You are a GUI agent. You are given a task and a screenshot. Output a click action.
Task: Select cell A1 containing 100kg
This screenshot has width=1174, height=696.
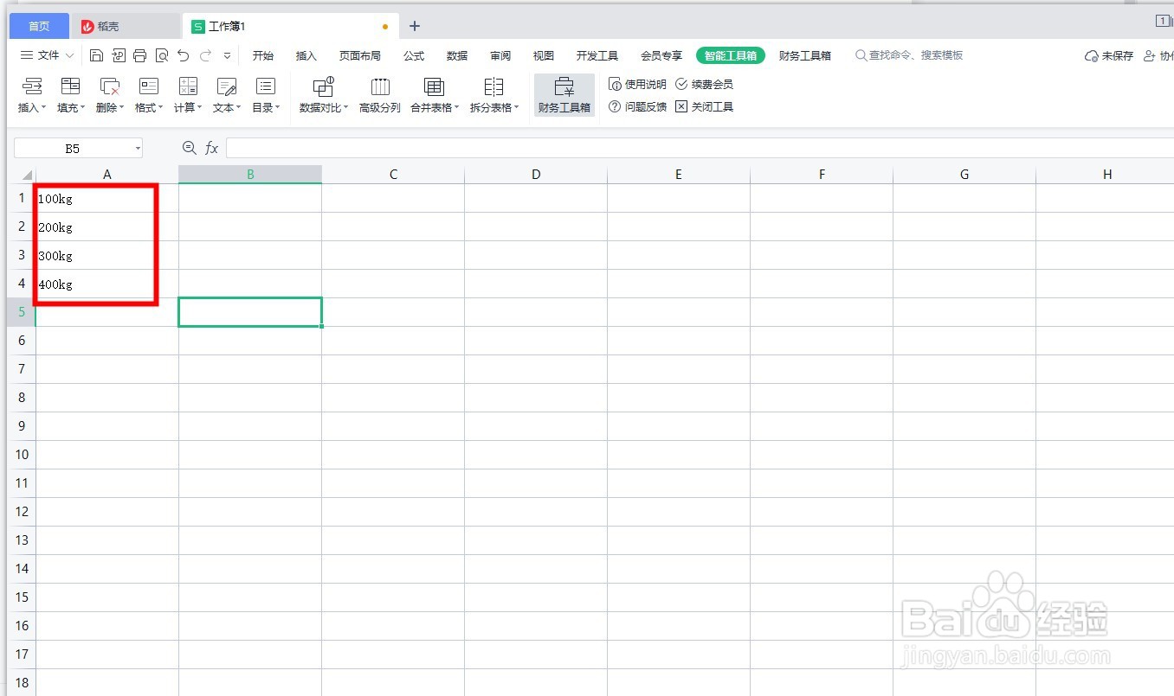coord(107,199)
